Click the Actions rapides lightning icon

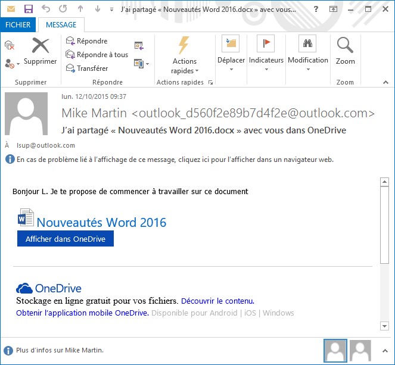pos(184,45)
